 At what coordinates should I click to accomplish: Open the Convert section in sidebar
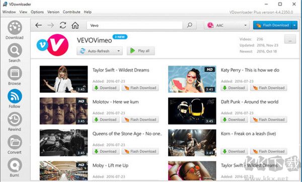coord(15,145)
